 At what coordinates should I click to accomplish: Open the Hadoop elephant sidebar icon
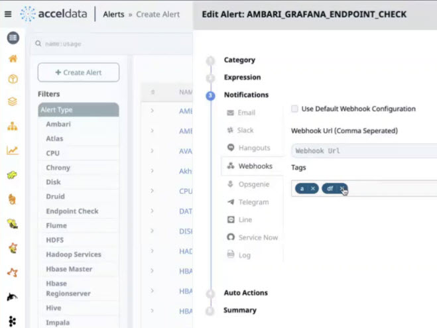12,175
